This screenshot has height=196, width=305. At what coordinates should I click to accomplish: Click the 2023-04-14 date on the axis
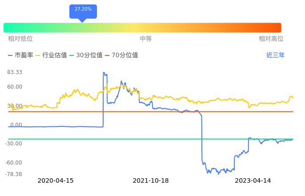tap(253, 181)
